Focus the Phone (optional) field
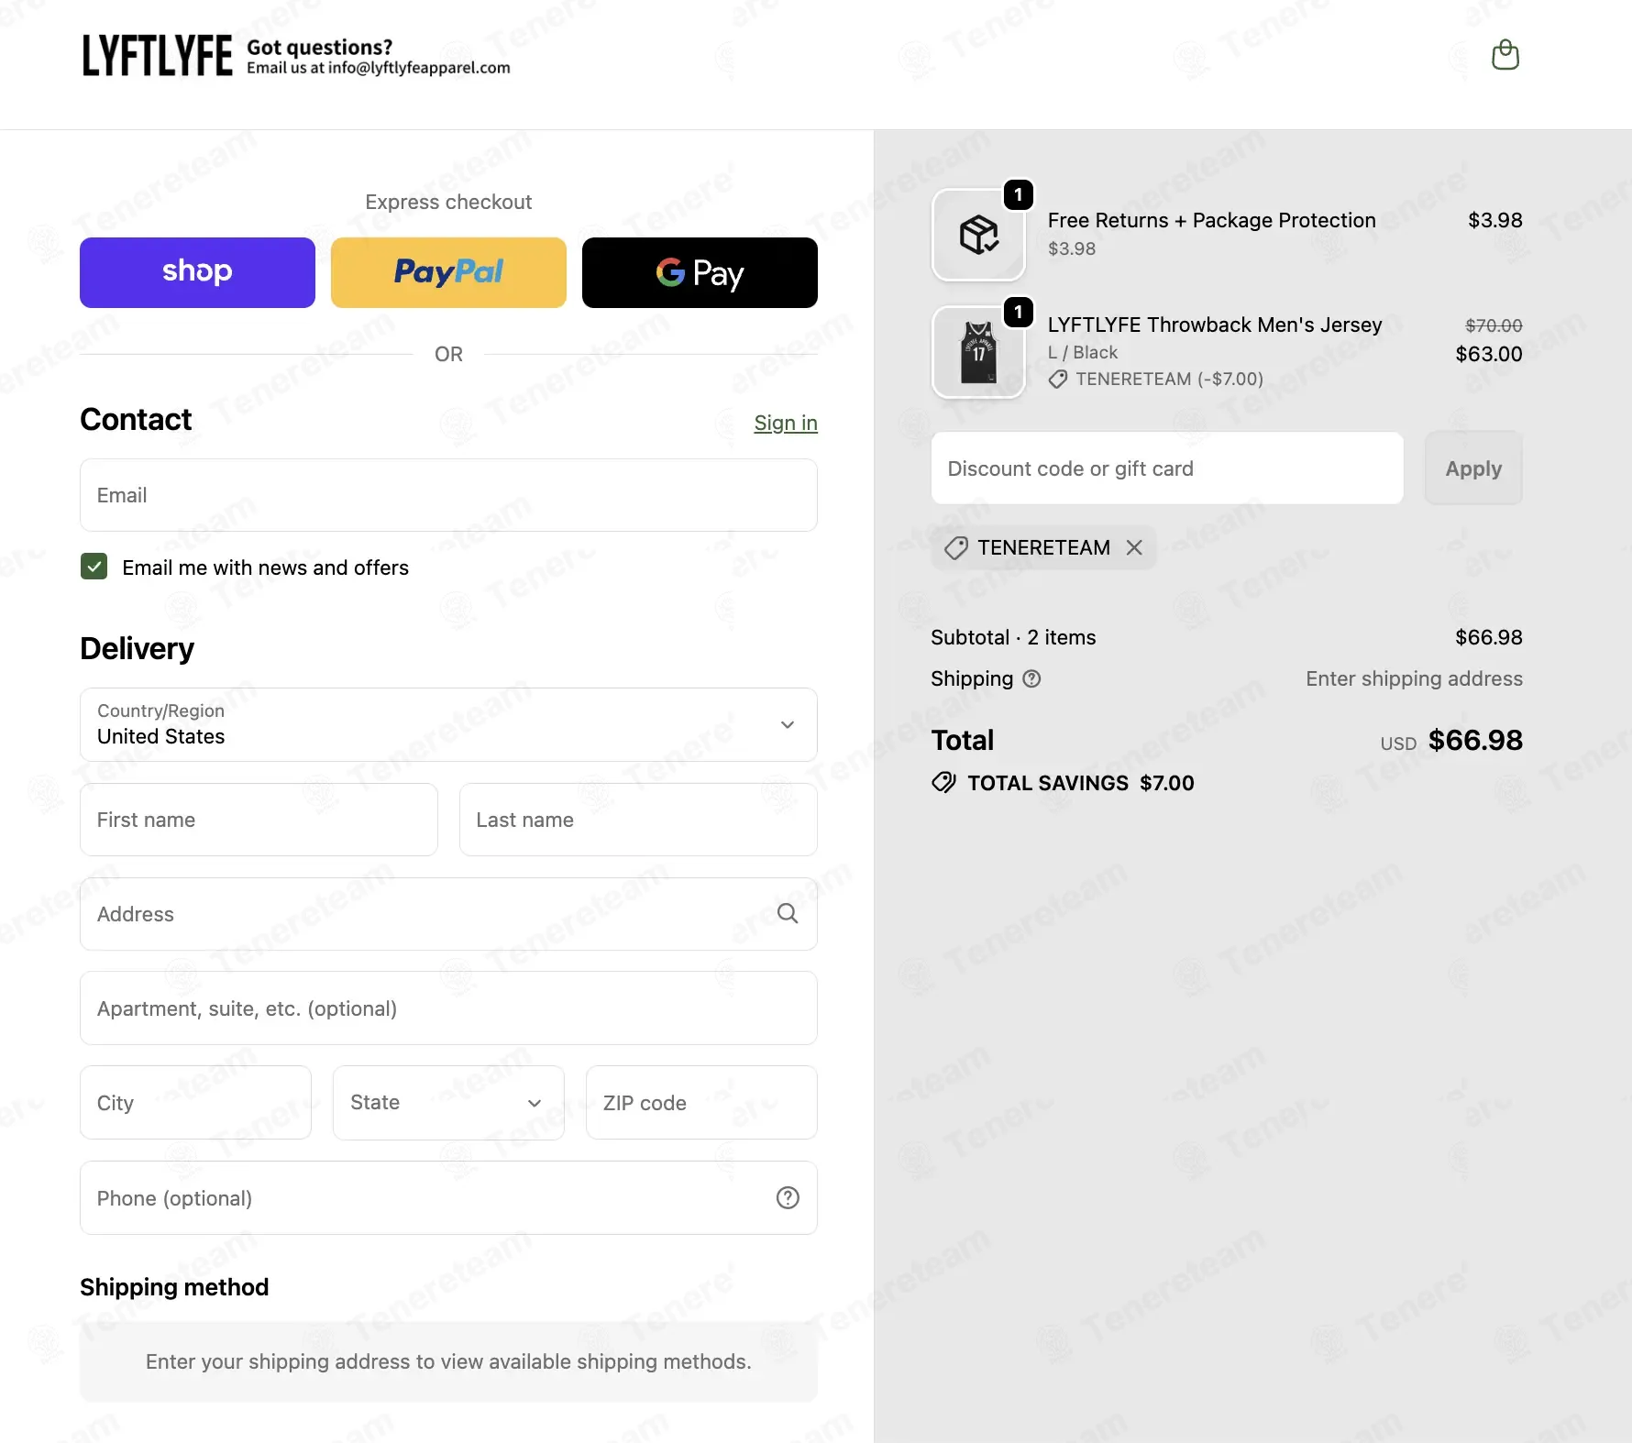This screenshot has width=1632, height=1443. point(448,1198)
